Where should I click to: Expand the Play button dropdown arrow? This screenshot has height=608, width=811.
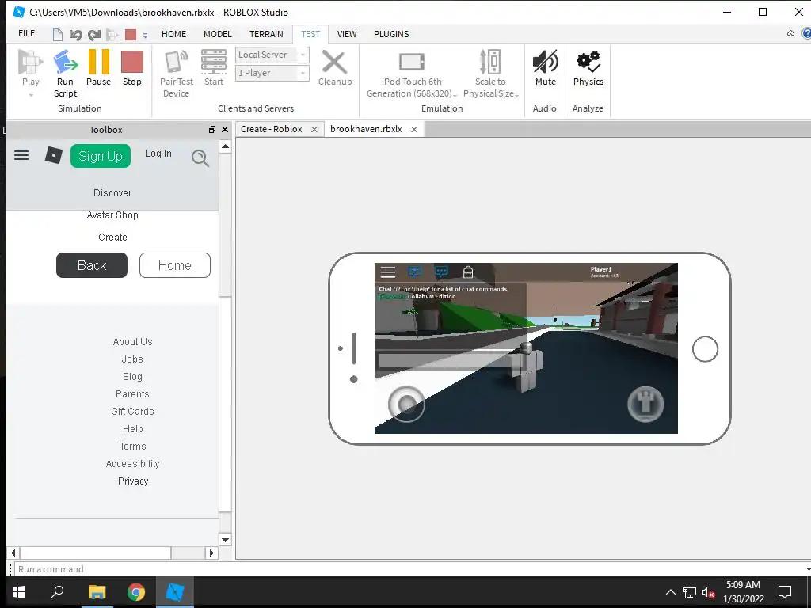31,95
